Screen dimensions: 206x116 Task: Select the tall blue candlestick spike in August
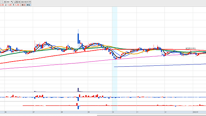coord(78,38)
